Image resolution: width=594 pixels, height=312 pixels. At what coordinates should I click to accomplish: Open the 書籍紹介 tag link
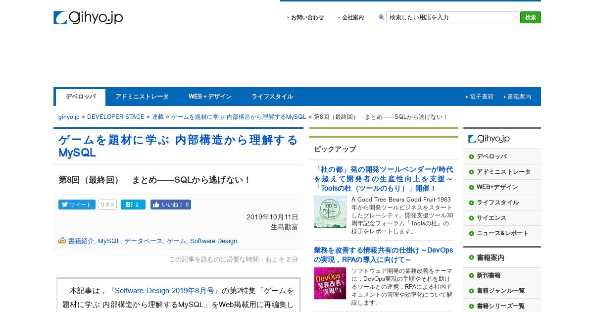[81, 241]
